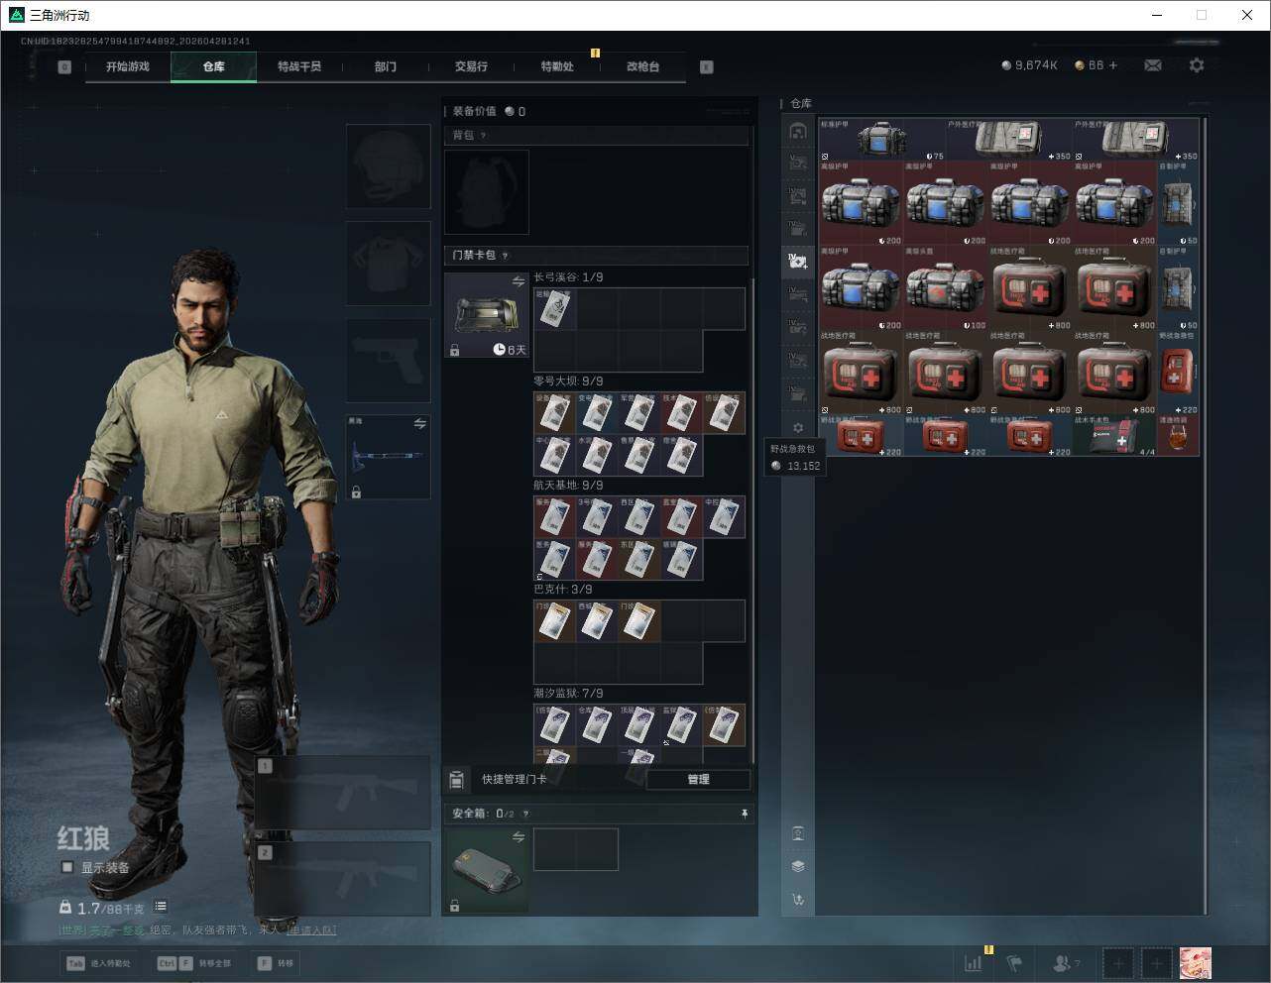Click the Tab 进入特勤处 button

(x=98, y=963)
